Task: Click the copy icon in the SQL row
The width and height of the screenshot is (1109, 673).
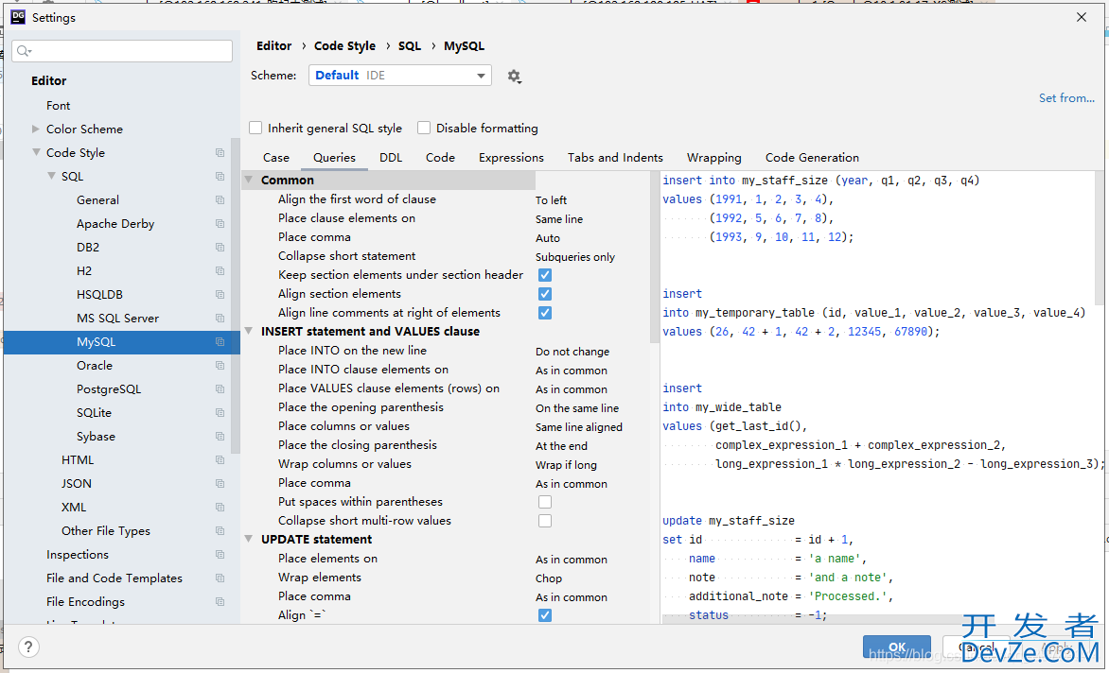Action: coord(220,177)
